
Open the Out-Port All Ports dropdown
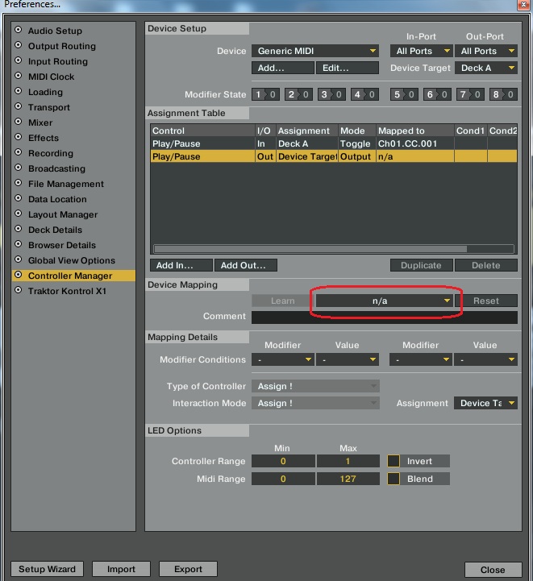click(x=486, y=51)
